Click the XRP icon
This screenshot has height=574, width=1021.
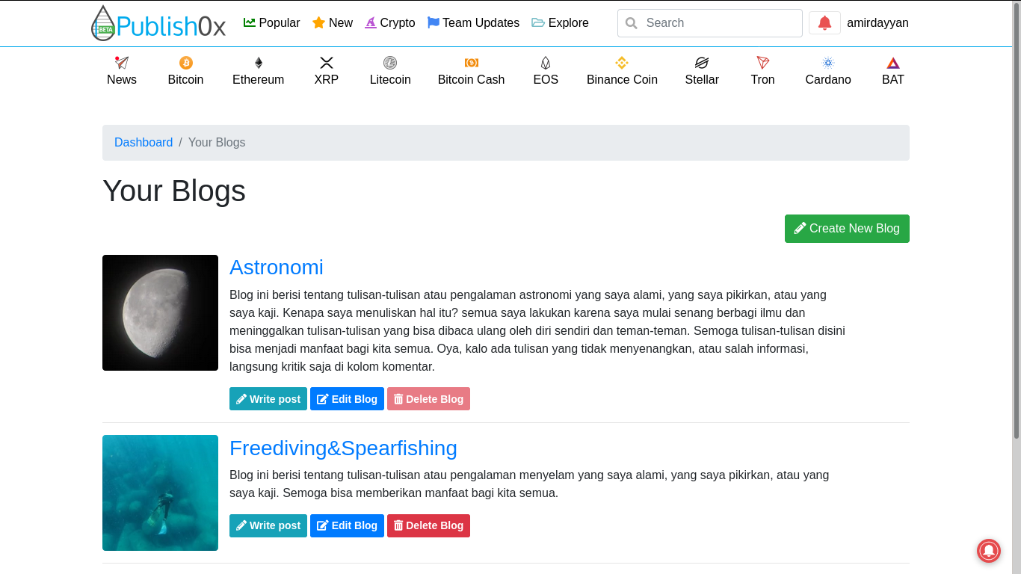[327, 63]
